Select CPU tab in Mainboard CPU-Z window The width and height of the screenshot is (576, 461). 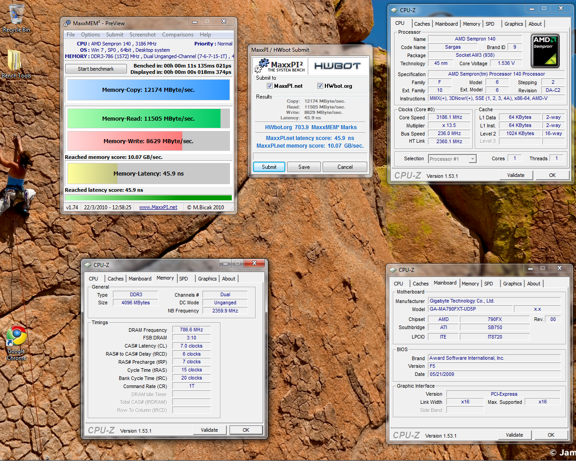(398, 284)
